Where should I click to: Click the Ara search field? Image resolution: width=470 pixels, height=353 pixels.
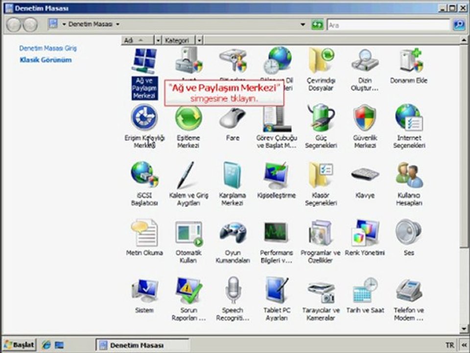coord(388,25)
